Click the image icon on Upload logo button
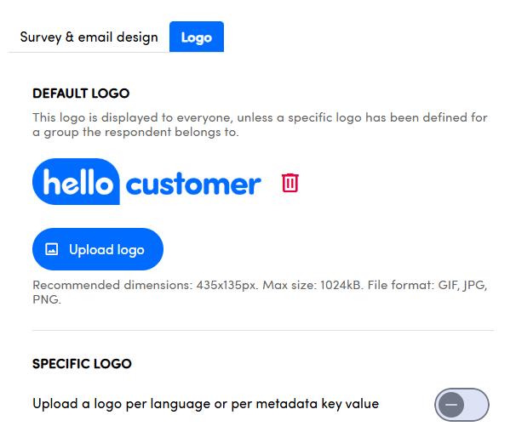Image resolution: width=516 pixels, height=432 pixels. click(52, 250)
